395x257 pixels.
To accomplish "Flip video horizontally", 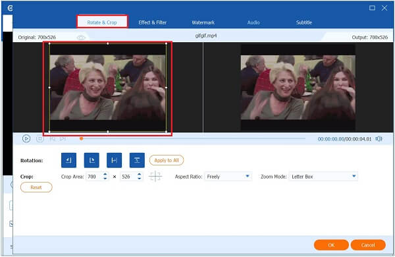I will 114,160.
